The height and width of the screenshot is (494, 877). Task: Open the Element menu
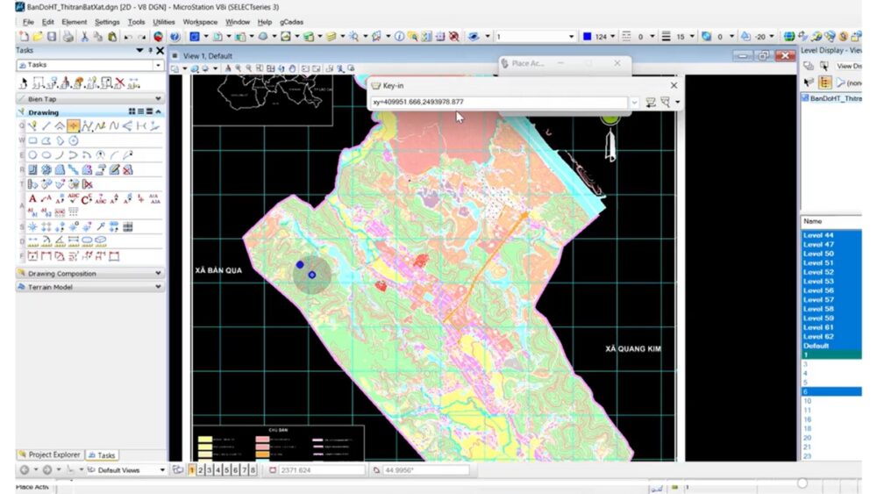pos(75,21)
